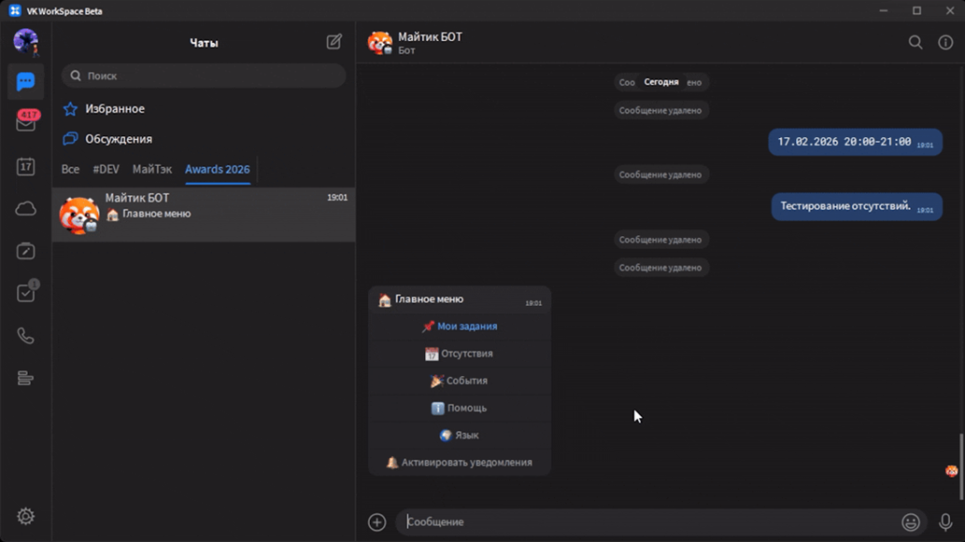Screen dimensions: 965x542
Task: Open the Calls phone icon
Action: click(x=25, y=336)
